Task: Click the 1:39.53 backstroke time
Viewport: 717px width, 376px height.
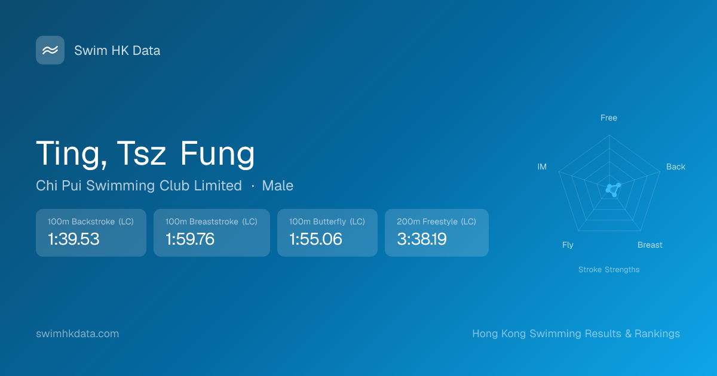Action: (73, 239)
